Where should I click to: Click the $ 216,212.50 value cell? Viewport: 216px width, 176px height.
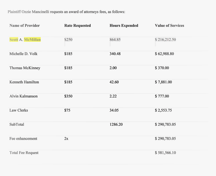165,40
